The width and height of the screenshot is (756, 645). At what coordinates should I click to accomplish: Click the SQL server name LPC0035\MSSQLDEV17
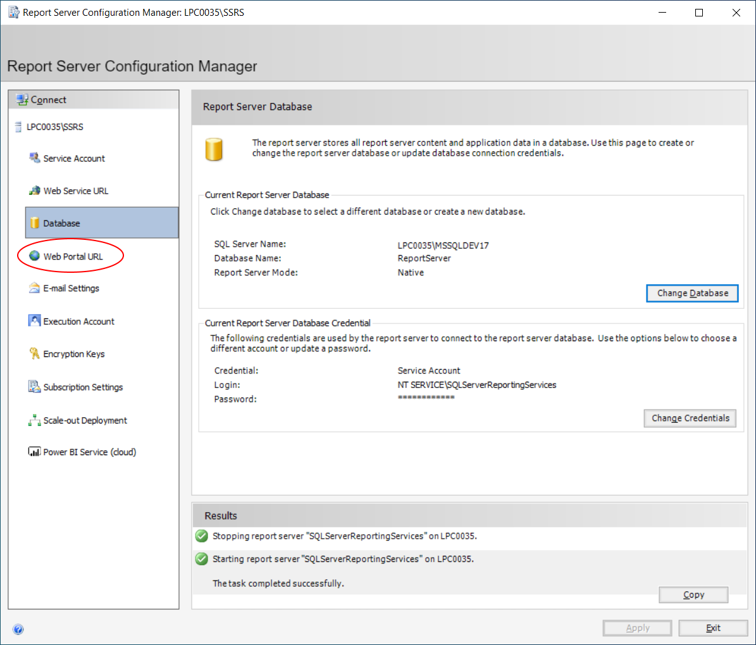coord(443,245)
